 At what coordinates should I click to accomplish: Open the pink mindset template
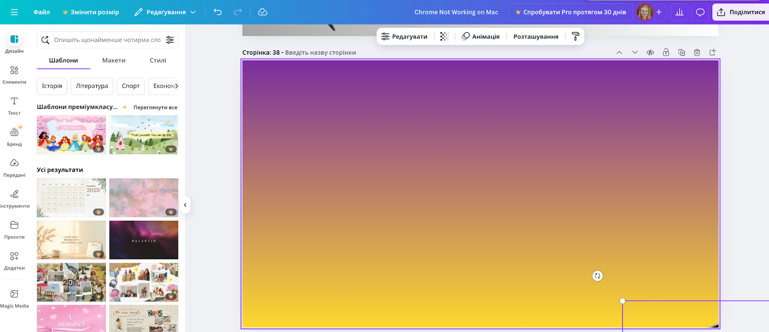click(72, 319)
